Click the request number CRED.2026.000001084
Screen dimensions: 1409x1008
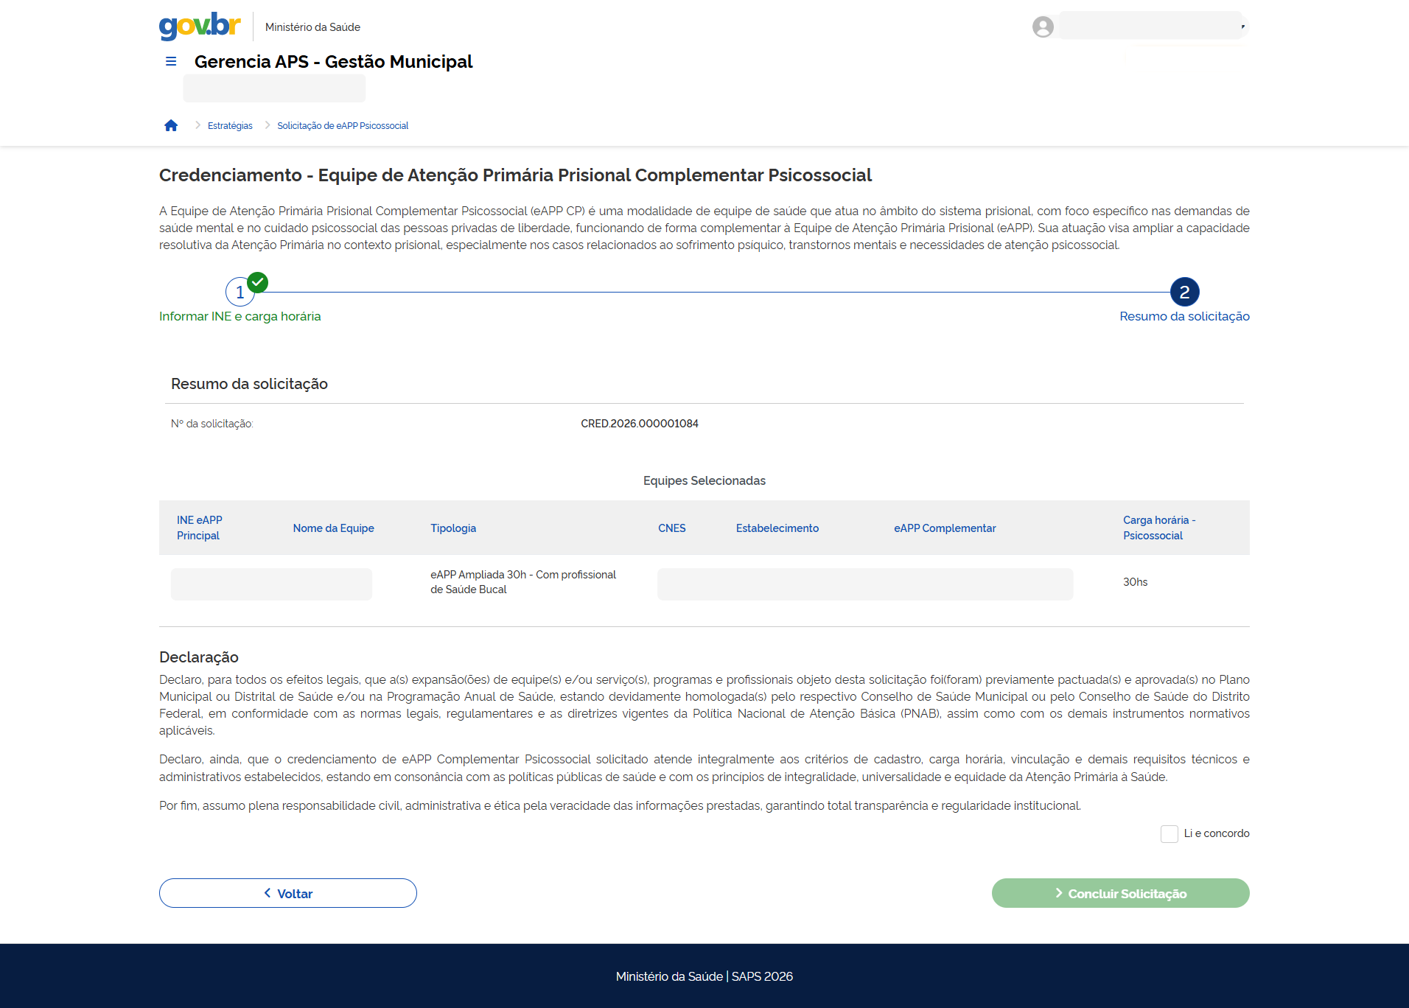(639, 424)
